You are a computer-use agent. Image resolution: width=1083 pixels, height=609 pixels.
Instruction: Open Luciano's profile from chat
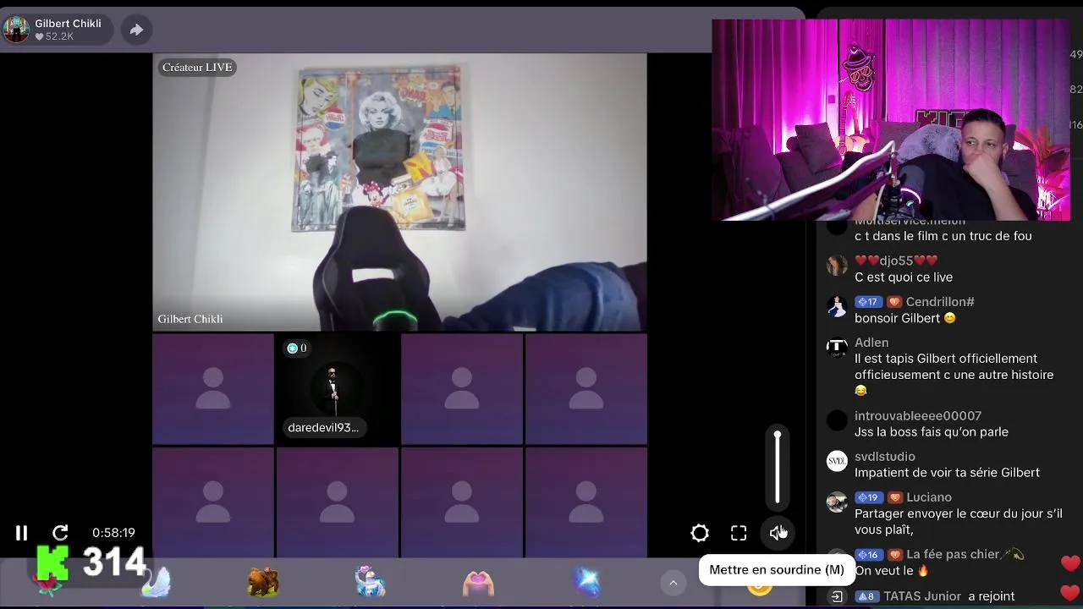coord(929,497)
